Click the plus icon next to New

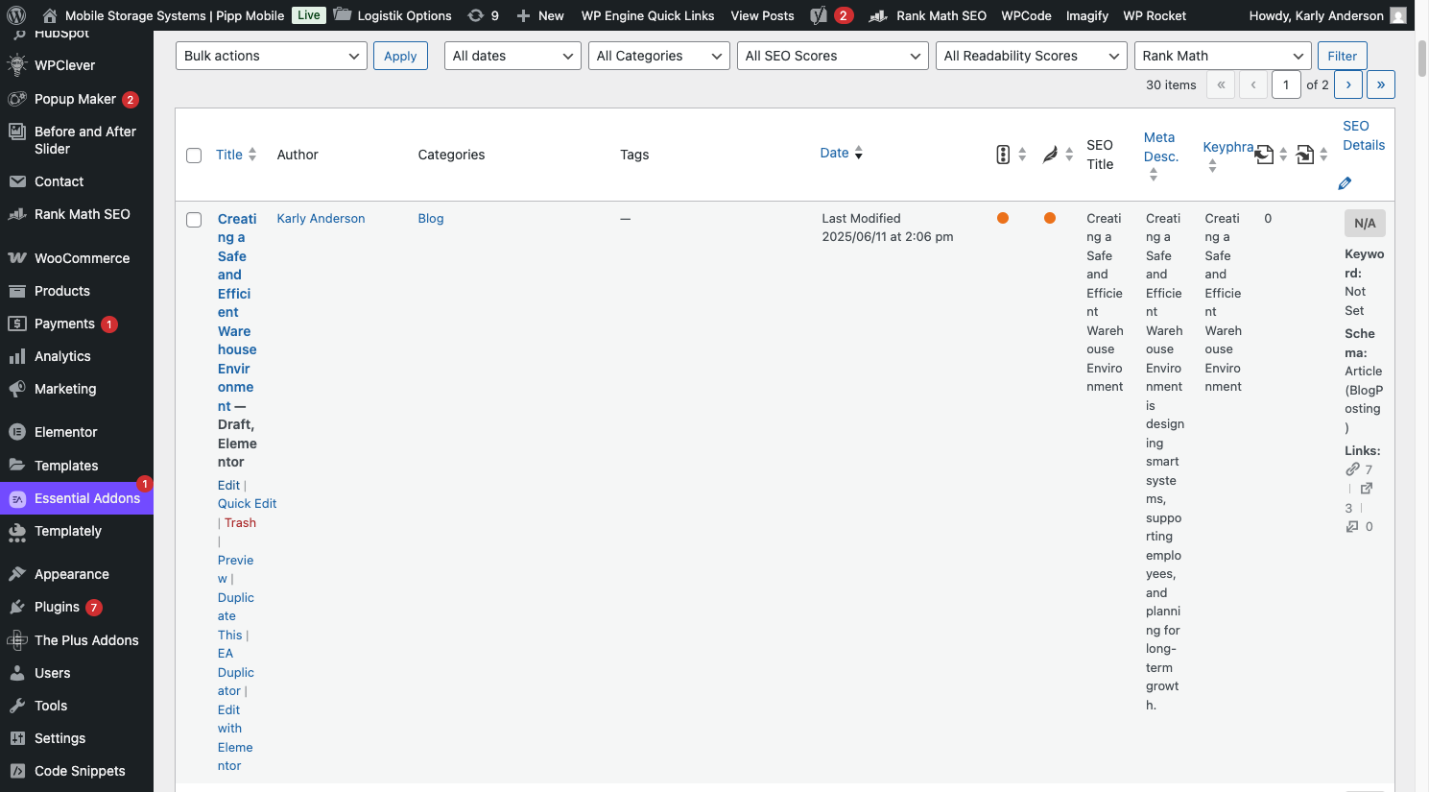pyautogui.click(x=523, y=15)
